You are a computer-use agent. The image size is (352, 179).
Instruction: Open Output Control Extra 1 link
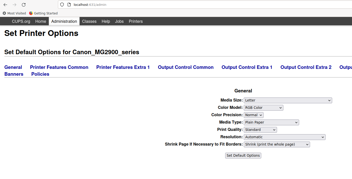(247, 67)
